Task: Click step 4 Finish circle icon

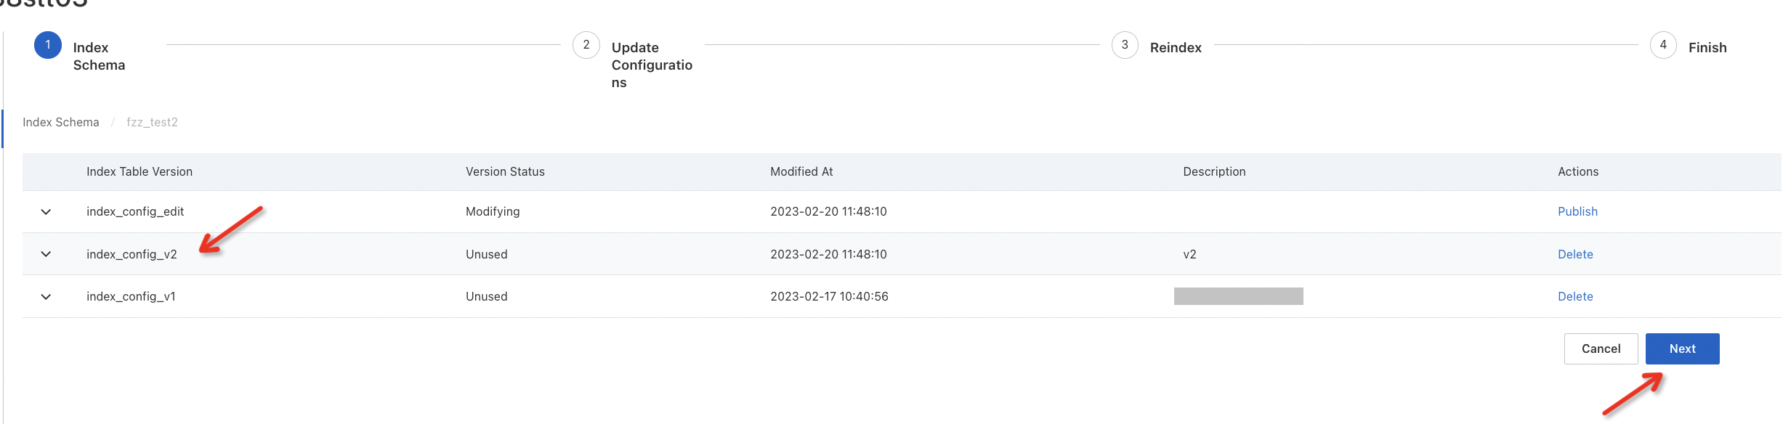Action: (x=1663, y=45)
